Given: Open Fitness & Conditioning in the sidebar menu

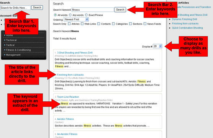Looking at the screenshot, I should point(18,50).
